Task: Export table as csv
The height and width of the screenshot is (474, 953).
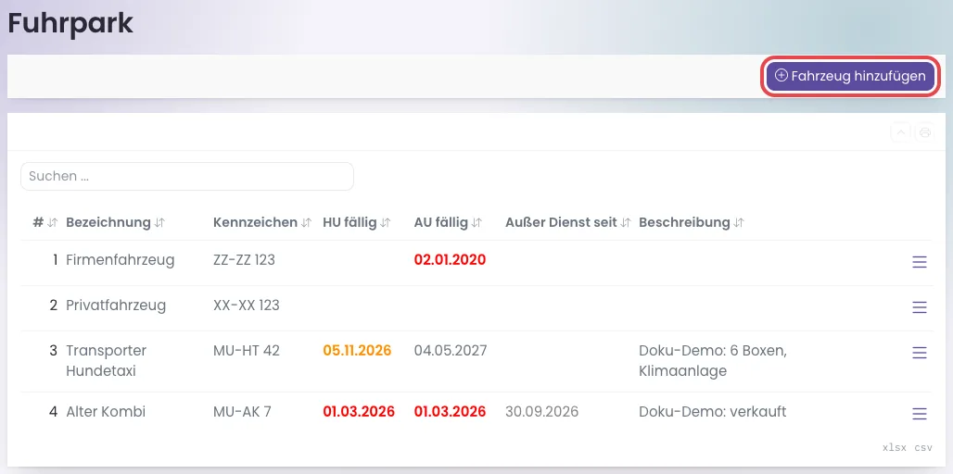Action: [x=923, y=448]
